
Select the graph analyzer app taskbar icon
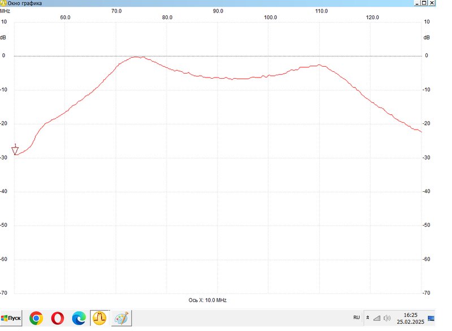pos(99,318)
